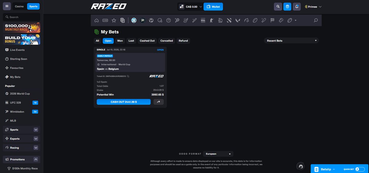Select the soccer ball sport icon
Viewport: 369px width, 173px height.
(151, 21)
